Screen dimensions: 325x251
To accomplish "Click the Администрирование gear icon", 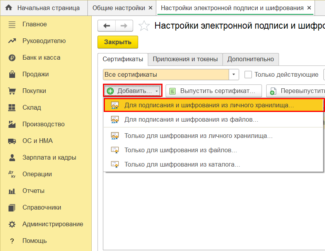I will 12,224.
